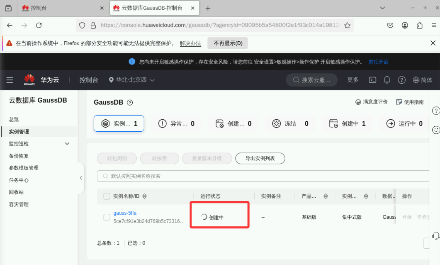440x265 pixels.
Task: Open the Firefox application menu
Action: pyautogui.click(x=434, y=25)
